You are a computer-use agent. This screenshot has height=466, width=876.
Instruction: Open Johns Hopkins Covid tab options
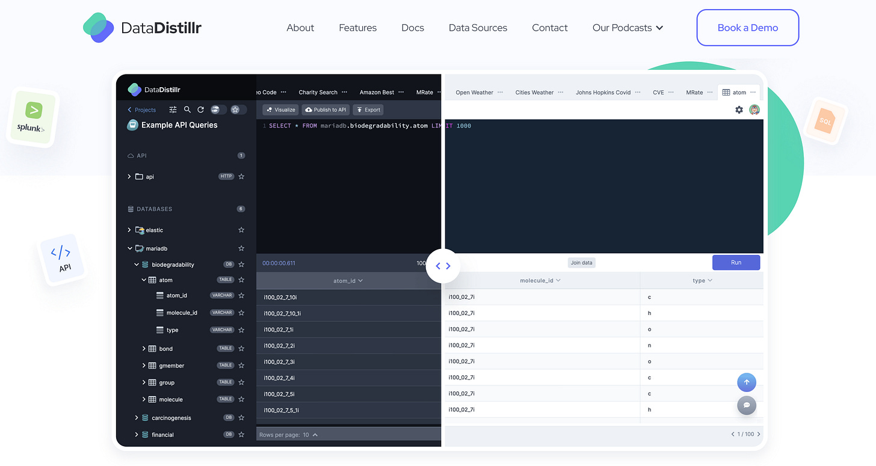[x=638, y=92]
